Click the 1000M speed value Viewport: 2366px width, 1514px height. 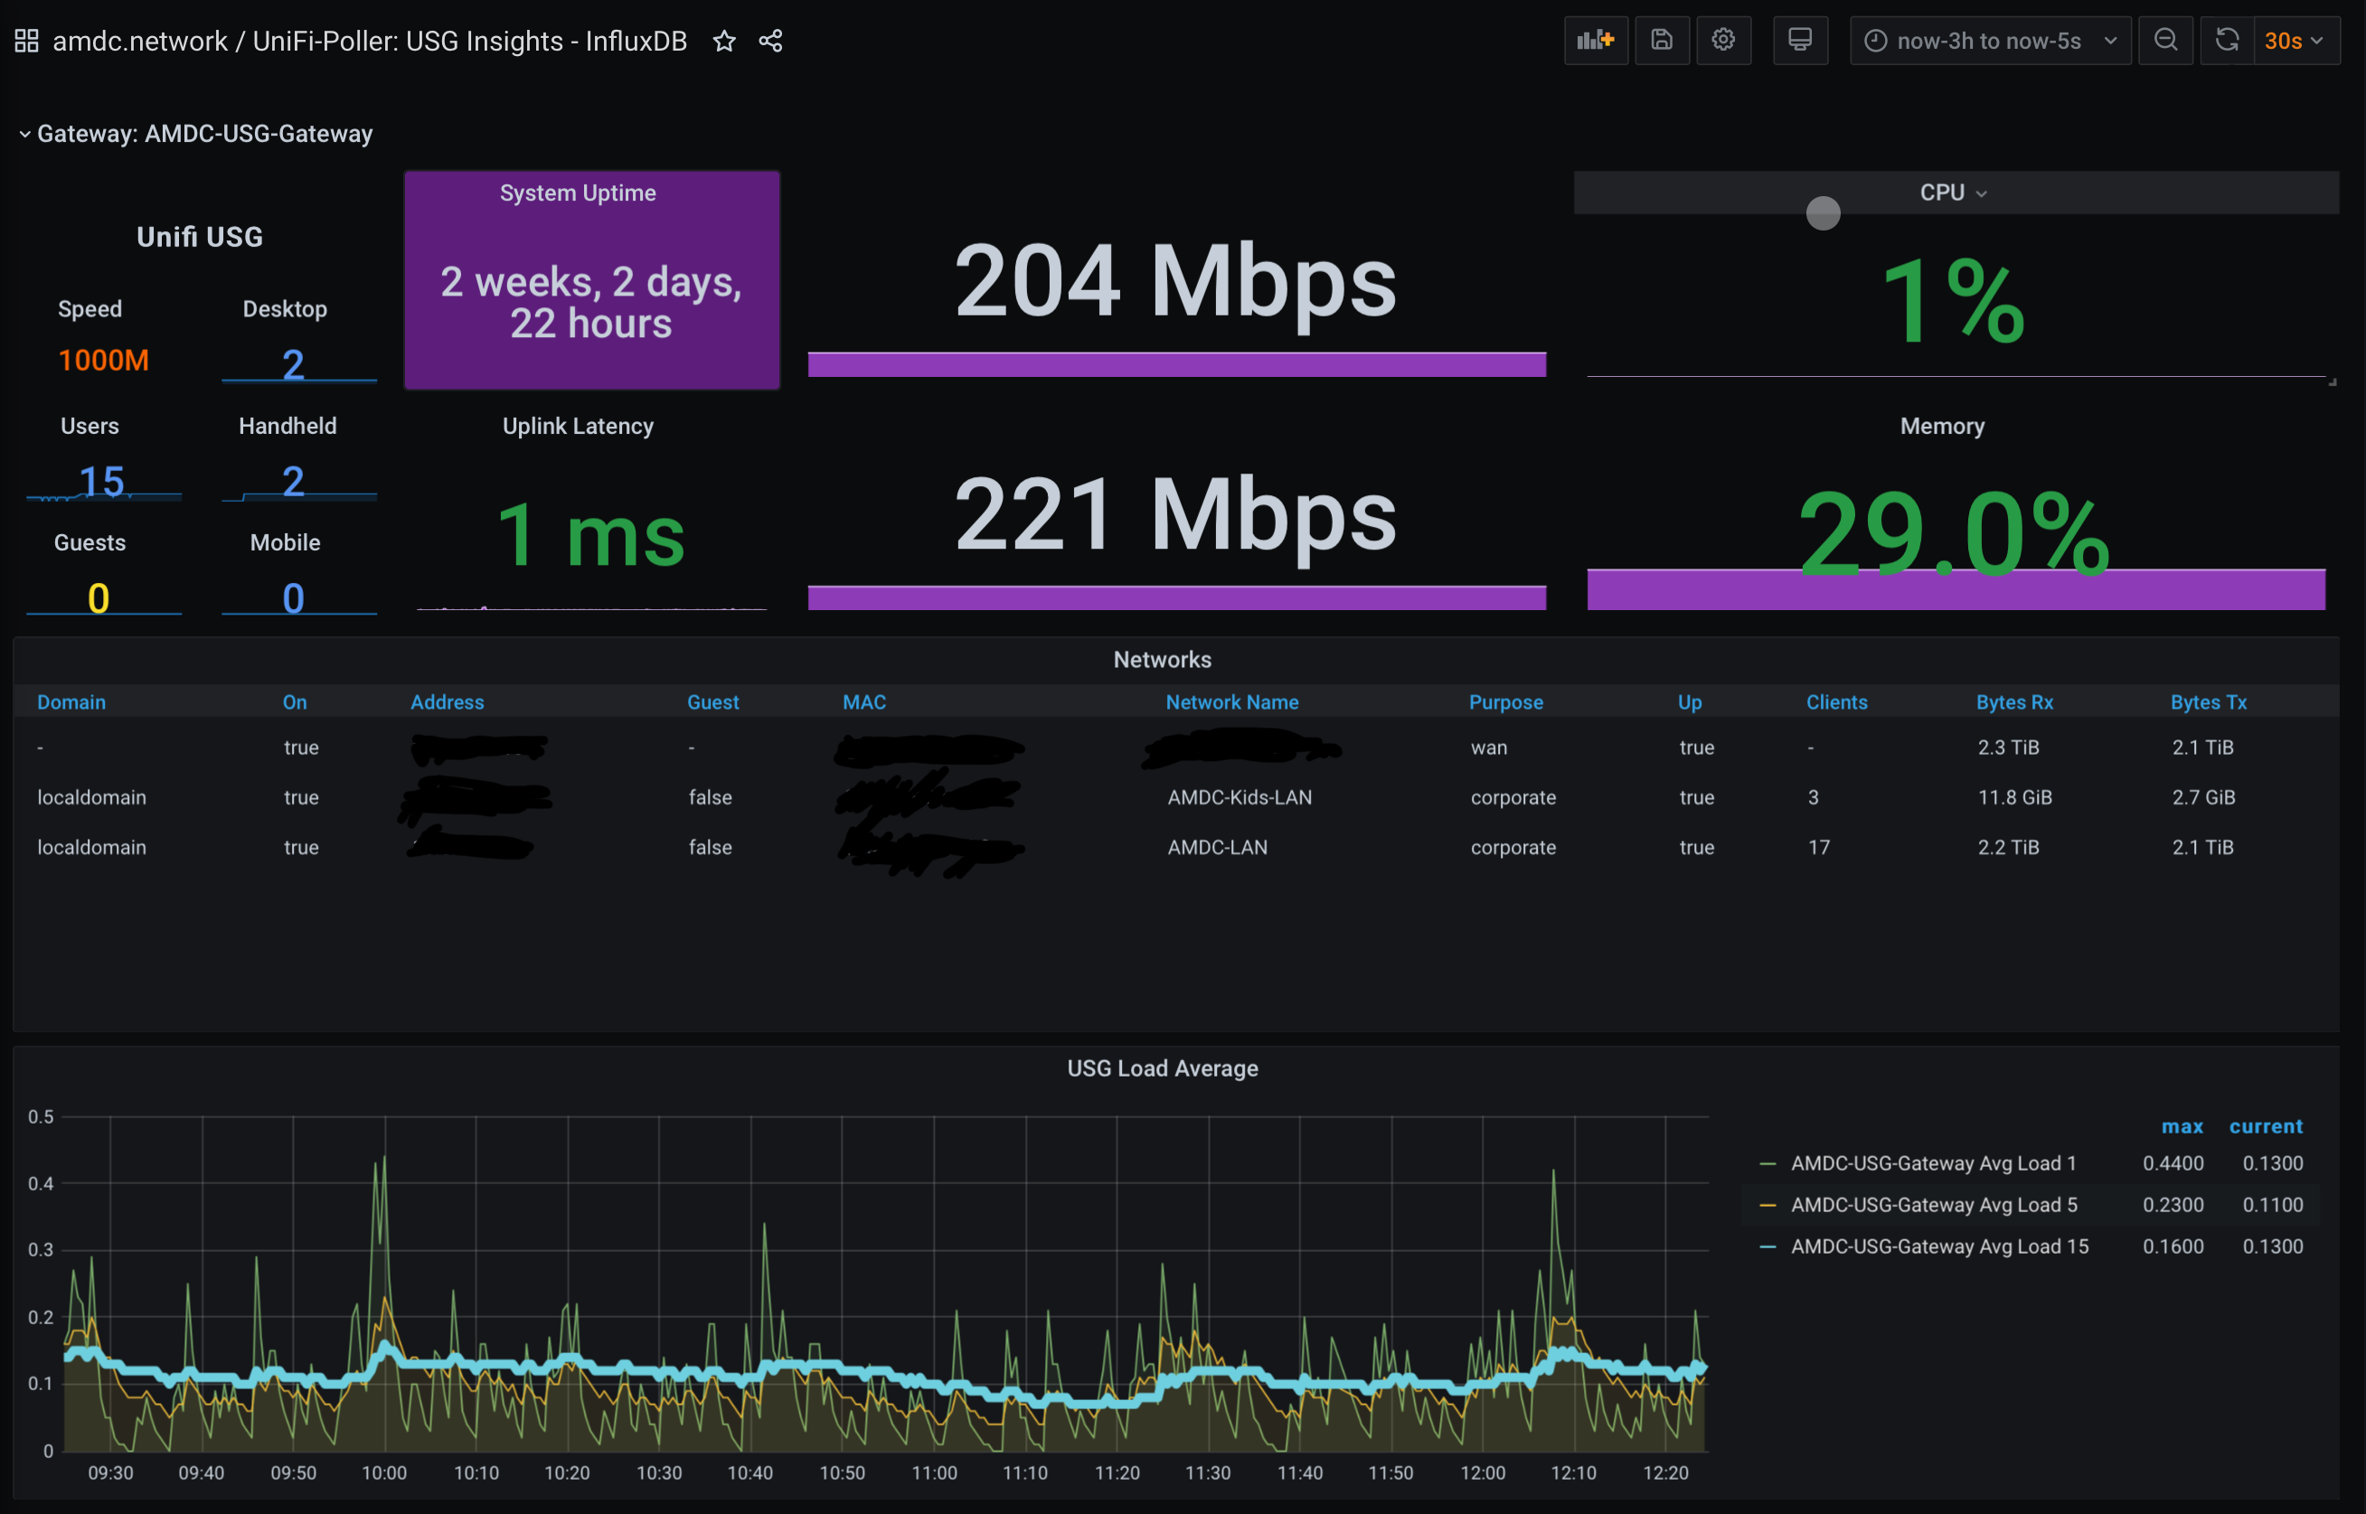(103, 360)
